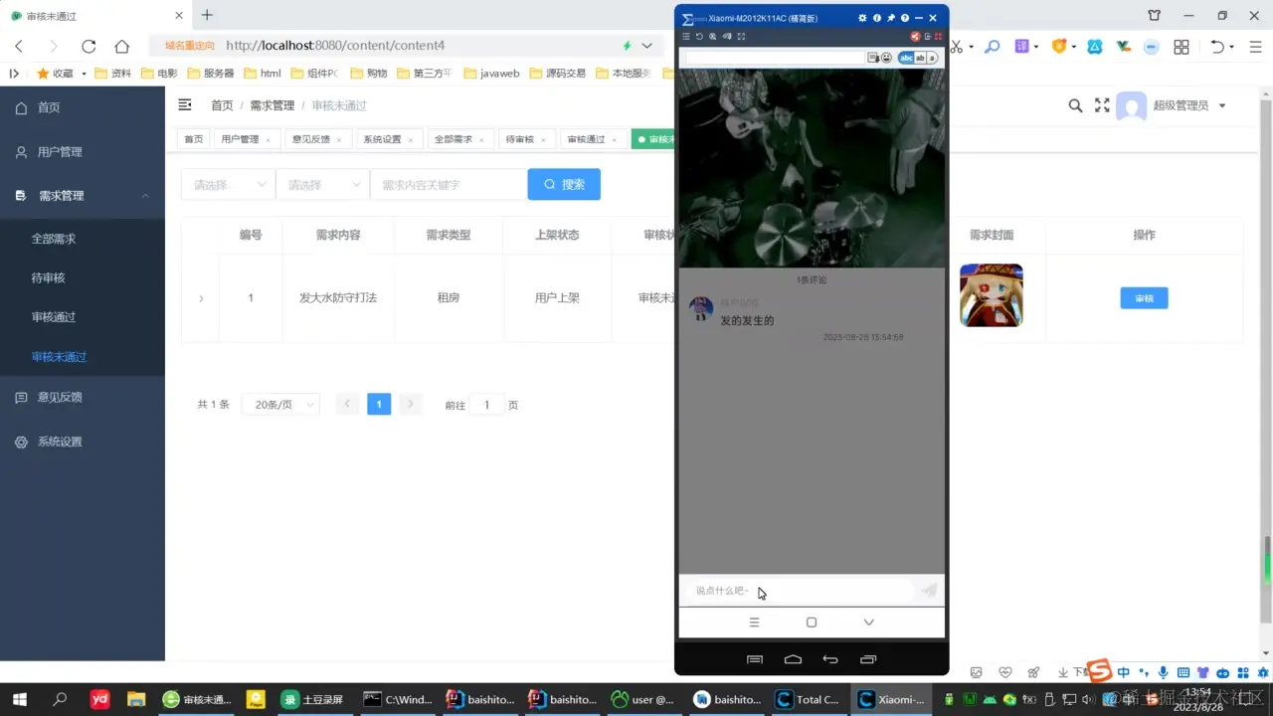1273x716 pixels.
Task: Select 审核未通过 in the sidebar submenu
Action: [x=83, y=357]
